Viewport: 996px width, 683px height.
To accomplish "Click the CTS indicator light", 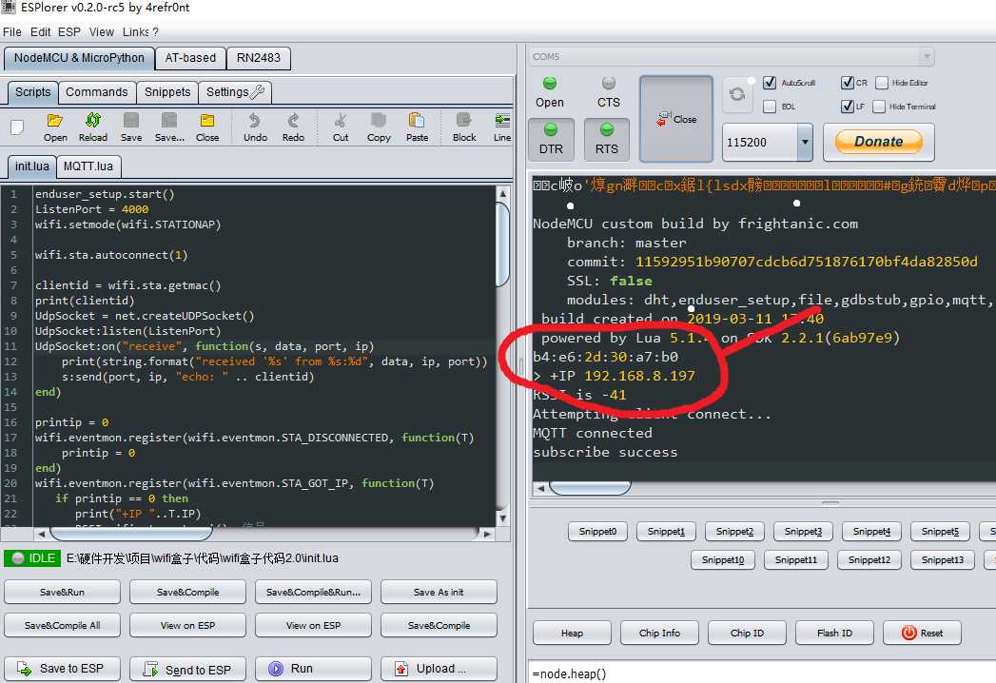I will [609, 83].
